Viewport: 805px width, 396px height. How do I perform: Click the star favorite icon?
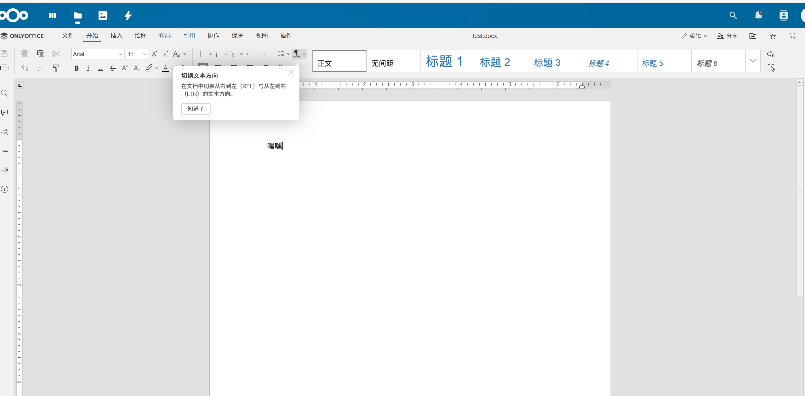773,36
